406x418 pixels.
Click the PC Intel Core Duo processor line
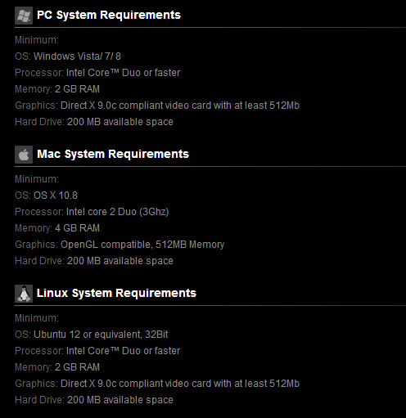pos(97,73)
